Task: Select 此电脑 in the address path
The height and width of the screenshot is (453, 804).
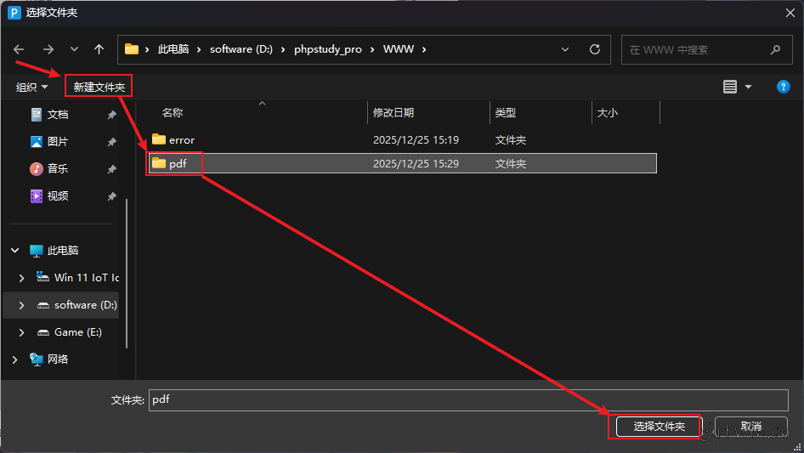Action: pyautogui.click(x=173, y=49)
